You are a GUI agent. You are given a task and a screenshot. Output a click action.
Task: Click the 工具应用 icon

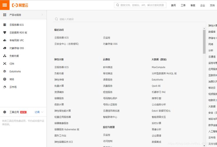(5, 112)
